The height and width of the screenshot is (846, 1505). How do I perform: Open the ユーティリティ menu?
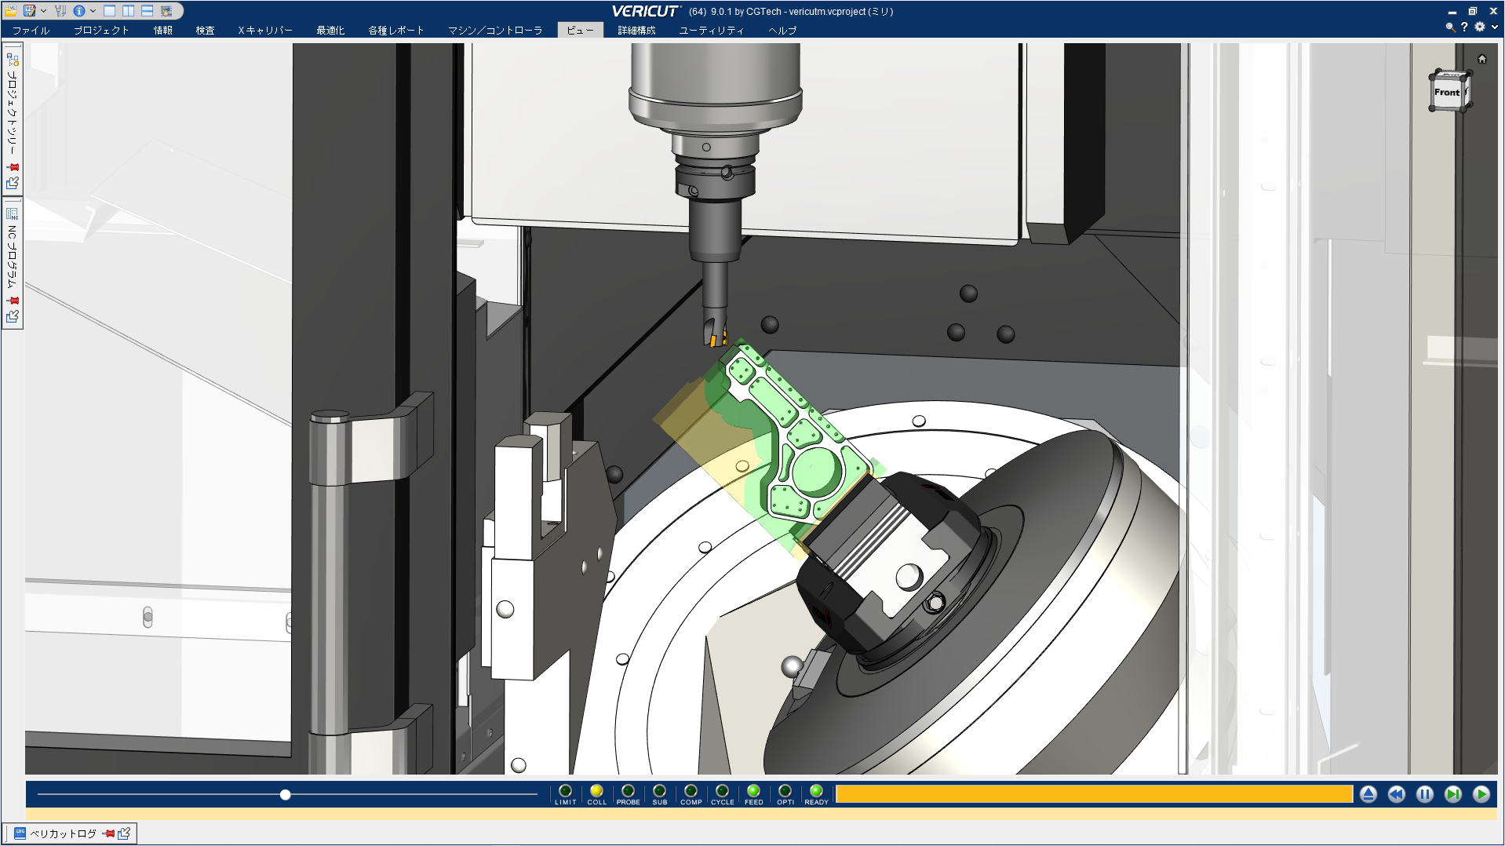[712, 31]
